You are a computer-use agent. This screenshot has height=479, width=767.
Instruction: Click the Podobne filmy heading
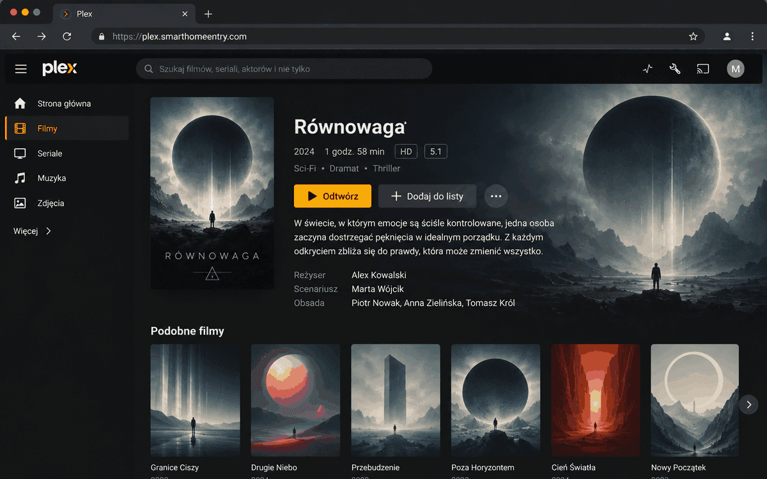point(187,331)
